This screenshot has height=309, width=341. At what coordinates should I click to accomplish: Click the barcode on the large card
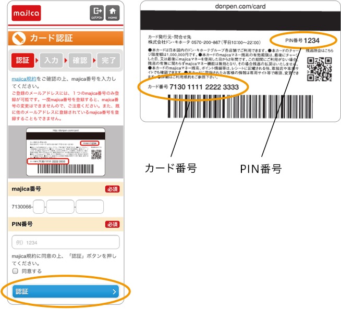pos(240,106)
